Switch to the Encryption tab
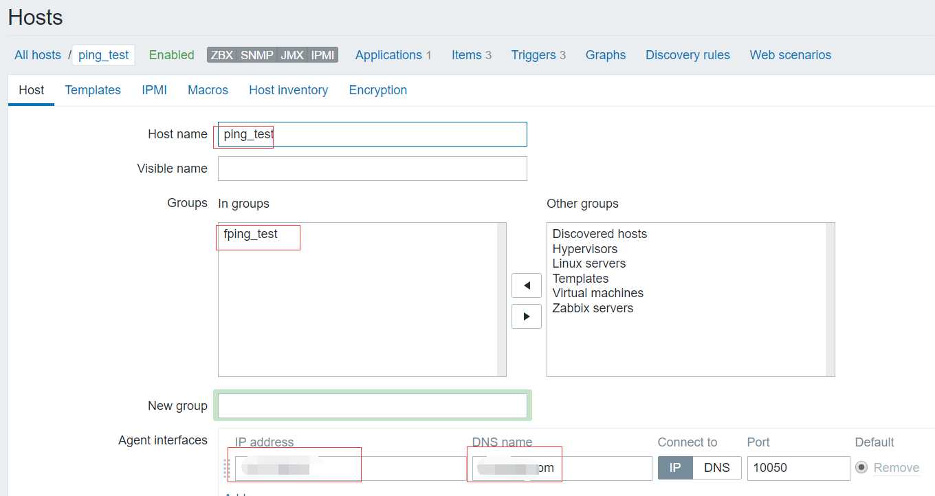Viewport: 935px width, 496px height. 378,90
